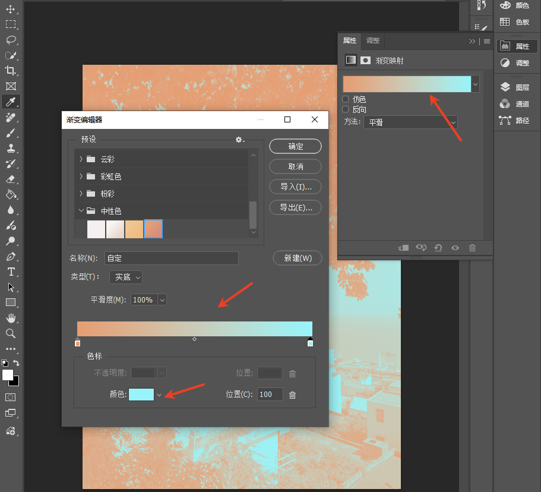Click the 名称 input field
Viewport: 541px width, 492px height.
tap(171, 258)
